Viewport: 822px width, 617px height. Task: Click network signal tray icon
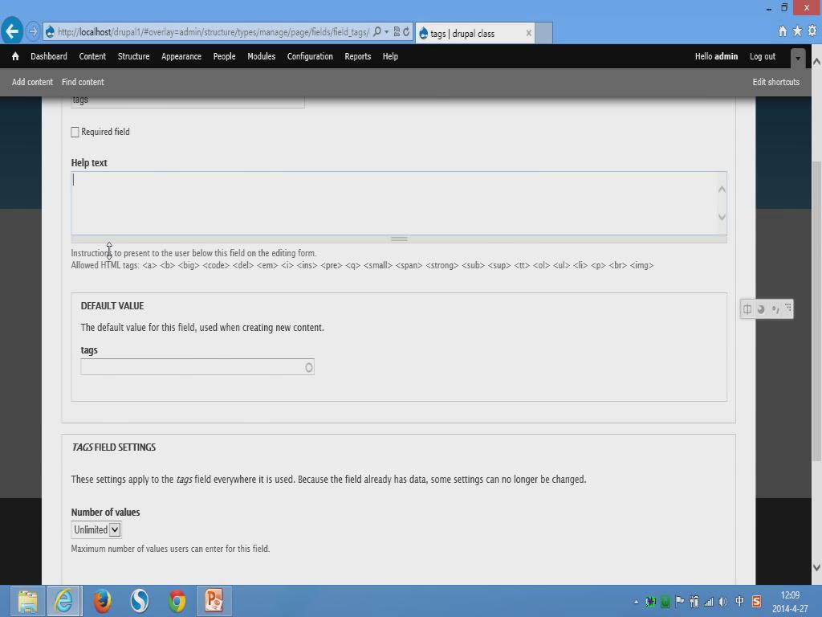(x=709, y=603)
